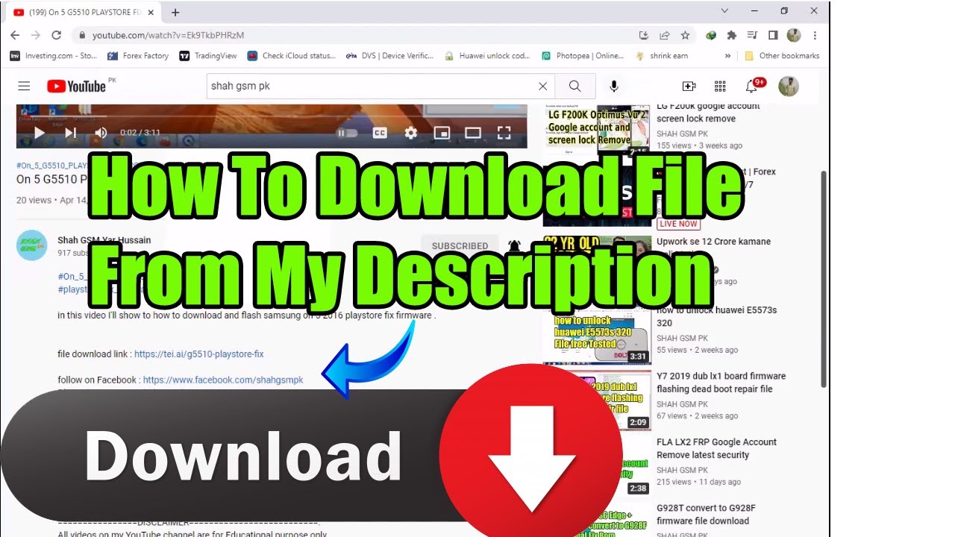Reload the current page
The image size is (955, 537).
56,35
